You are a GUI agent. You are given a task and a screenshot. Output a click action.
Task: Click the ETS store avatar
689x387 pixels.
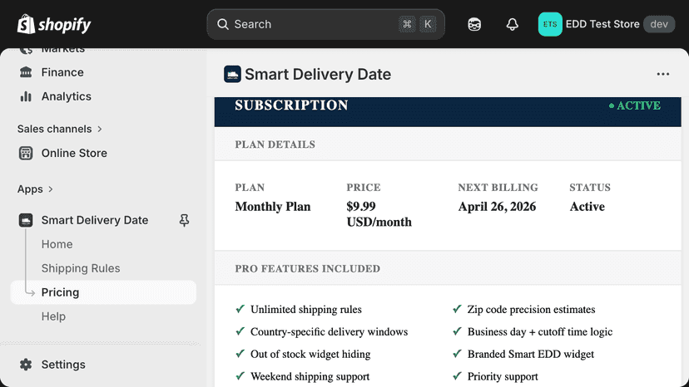coord(550,24)
